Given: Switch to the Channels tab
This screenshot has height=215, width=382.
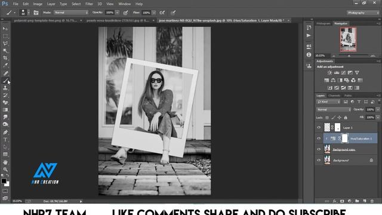Looking at the screenshot, I should coord(334,96).
